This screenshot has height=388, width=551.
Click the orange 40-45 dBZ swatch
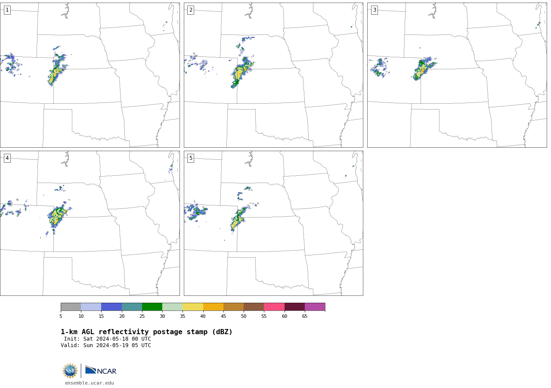[213, 307]
